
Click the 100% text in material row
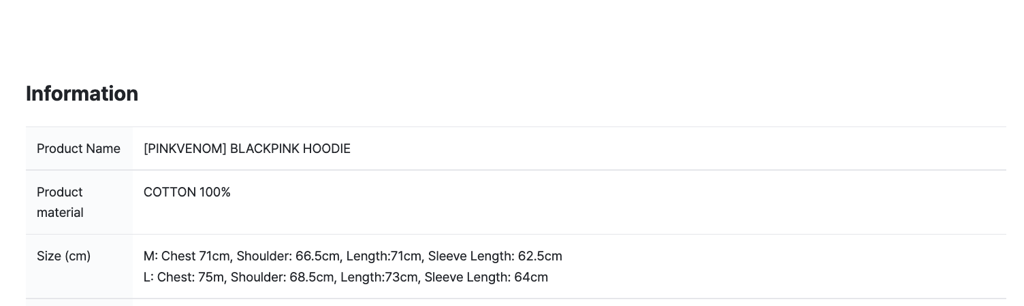pyautogui.click(x=215, y=192)
